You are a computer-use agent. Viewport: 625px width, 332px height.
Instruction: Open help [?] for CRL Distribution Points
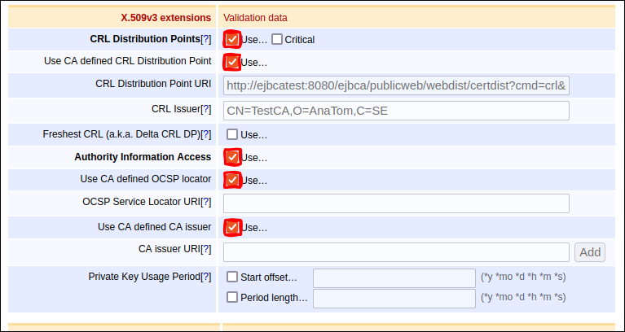click(206, 39)
